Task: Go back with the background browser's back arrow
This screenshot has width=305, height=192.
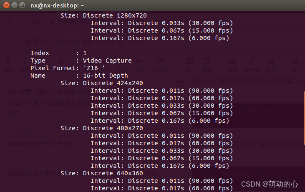Action: click(x=9, y=21)
